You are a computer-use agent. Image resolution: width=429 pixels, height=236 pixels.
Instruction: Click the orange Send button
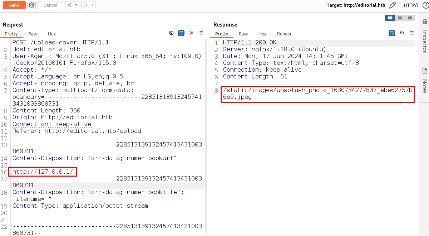pyautogui.click(x=14, y=5)
